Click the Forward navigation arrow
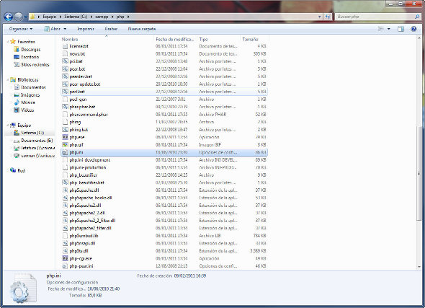The width and height of the screenshot is (425, 308). click(19, 17)
